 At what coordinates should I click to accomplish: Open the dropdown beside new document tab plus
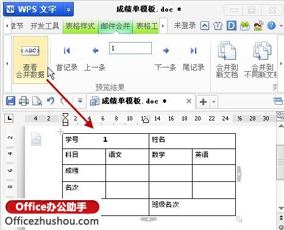[213, 102]
